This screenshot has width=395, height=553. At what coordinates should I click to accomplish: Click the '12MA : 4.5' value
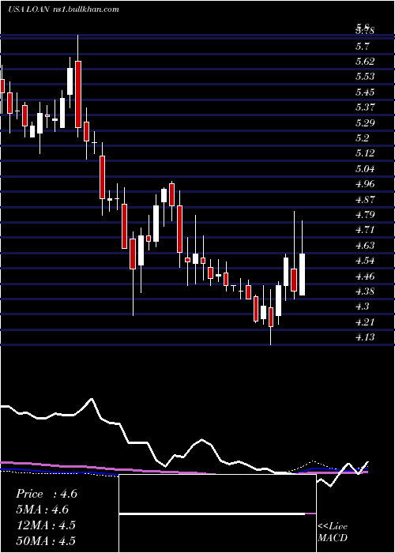point(46,525)
